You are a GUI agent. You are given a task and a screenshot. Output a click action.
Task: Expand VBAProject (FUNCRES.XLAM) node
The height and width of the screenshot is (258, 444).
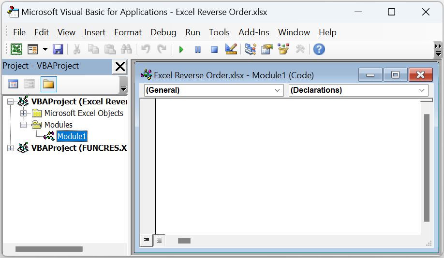click(10, 148)
